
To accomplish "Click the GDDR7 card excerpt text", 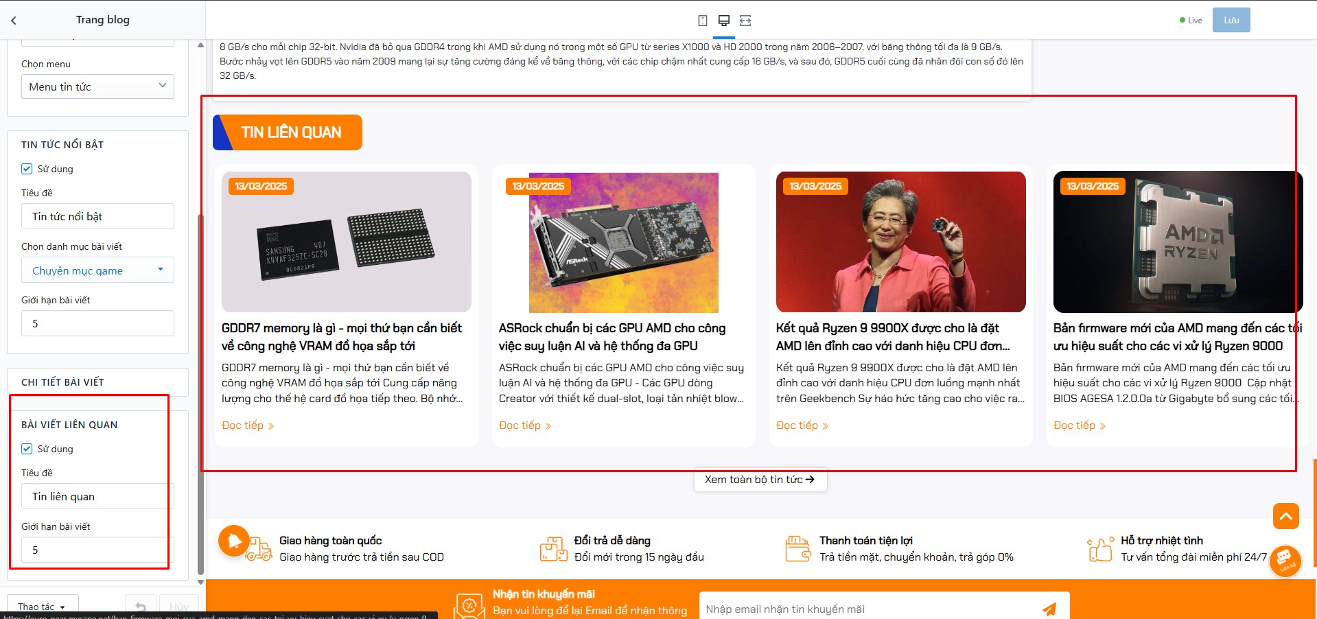I will click(342, 383).
